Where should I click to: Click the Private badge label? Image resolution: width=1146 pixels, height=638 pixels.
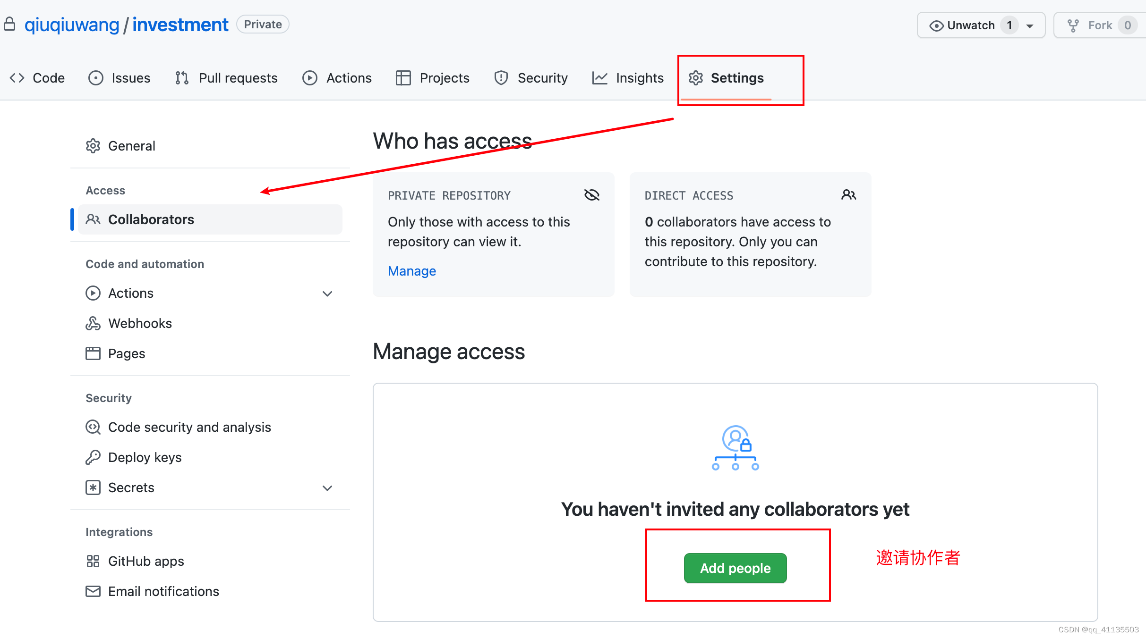[263, 24]
